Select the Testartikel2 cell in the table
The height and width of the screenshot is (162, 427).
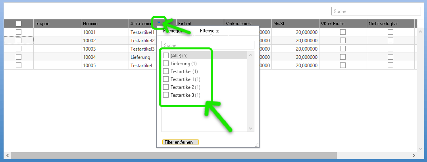143,40
